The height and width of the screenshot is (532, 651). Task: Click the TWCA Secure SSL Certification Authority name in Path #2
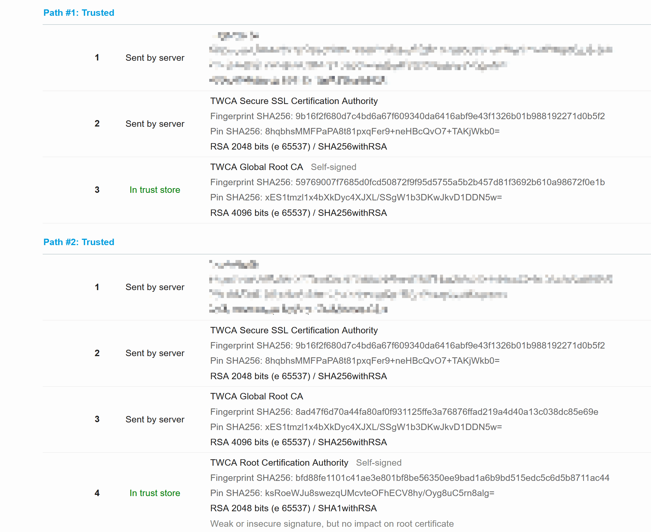294,330
